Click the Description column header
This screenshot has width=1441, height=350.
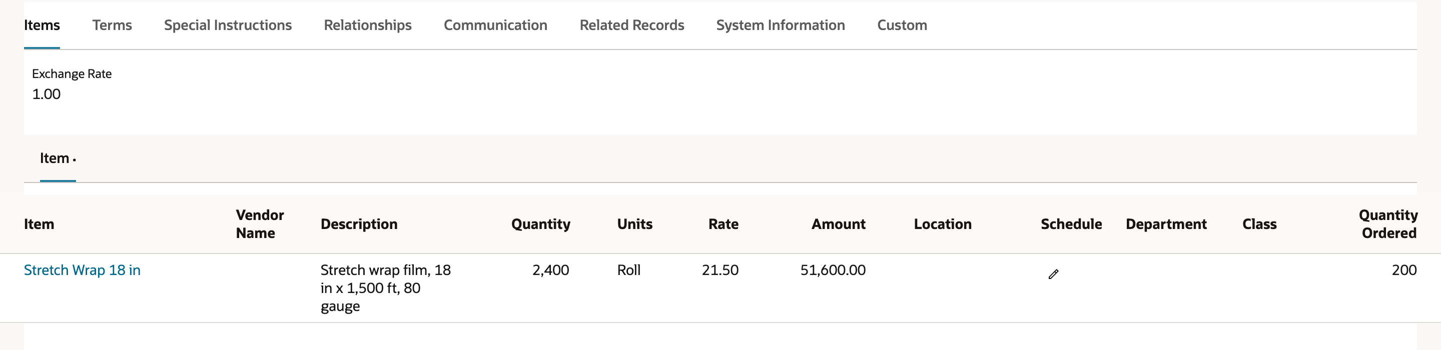[x=359, y=224]
